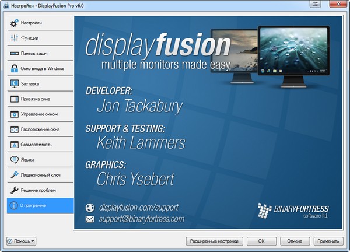
Task: Click the wrench icon for Решение проблем
Action: [15, 190]
